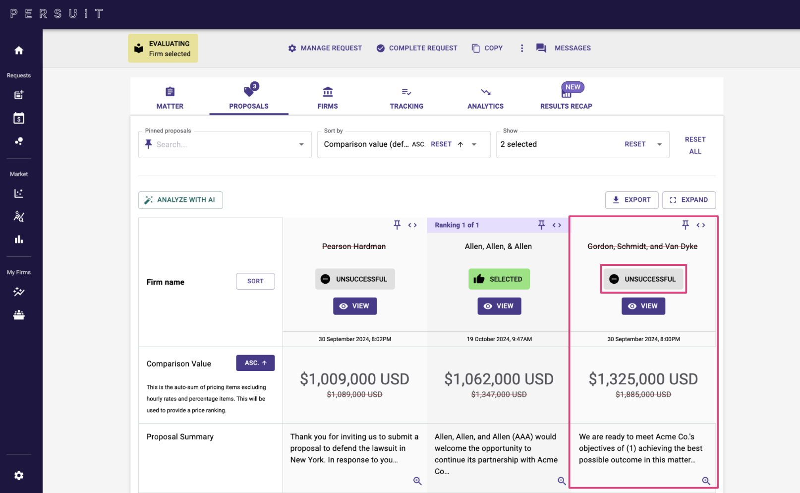Click Evaluating Firm selected status badge
This screenshot has height=493, width=800.
(163, 49)
